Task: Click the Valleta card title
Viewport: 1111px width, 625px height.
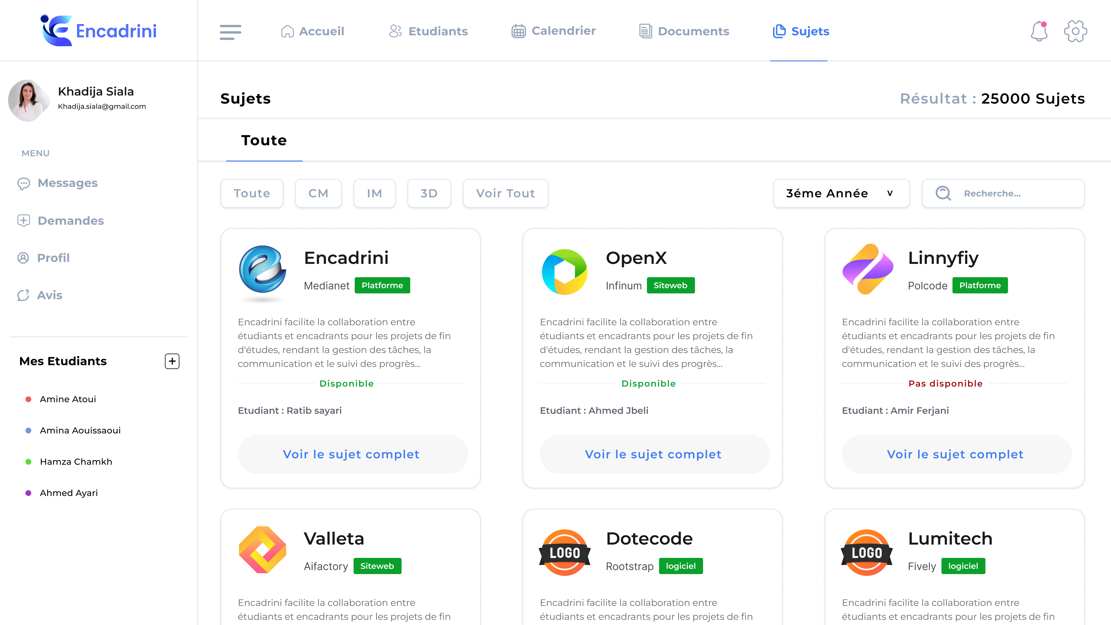Action: (334, 539)
